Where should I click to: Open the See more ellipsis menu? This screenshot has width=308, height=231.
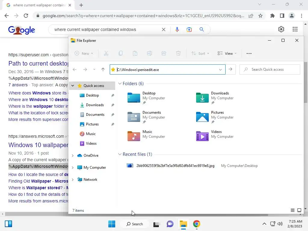[249, 54]
